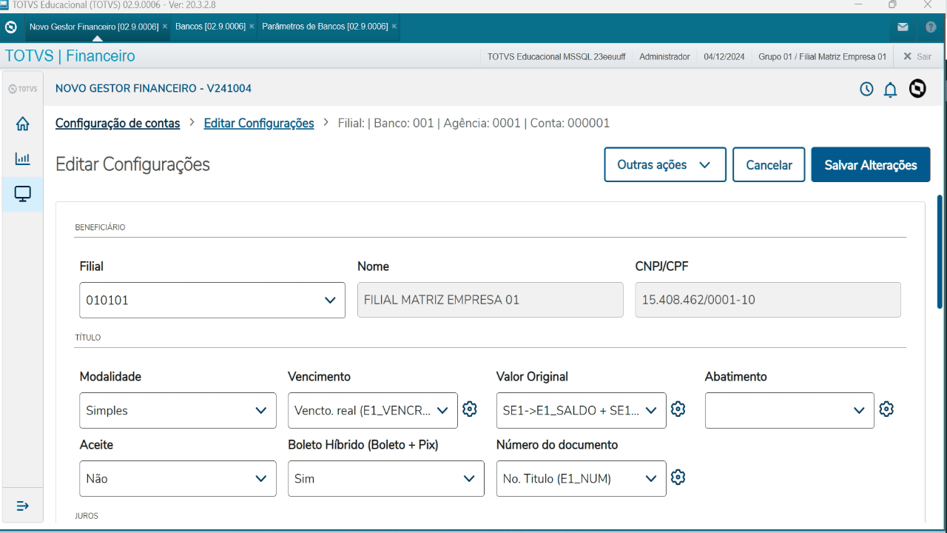Open the mail envelope icon
The width and height of the screenshot is (947, 533).
903,27
